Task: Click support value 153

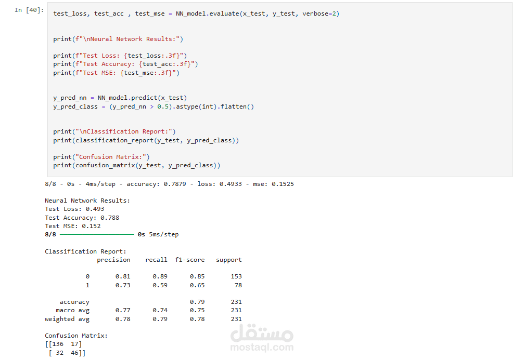Action: [236, 276]
